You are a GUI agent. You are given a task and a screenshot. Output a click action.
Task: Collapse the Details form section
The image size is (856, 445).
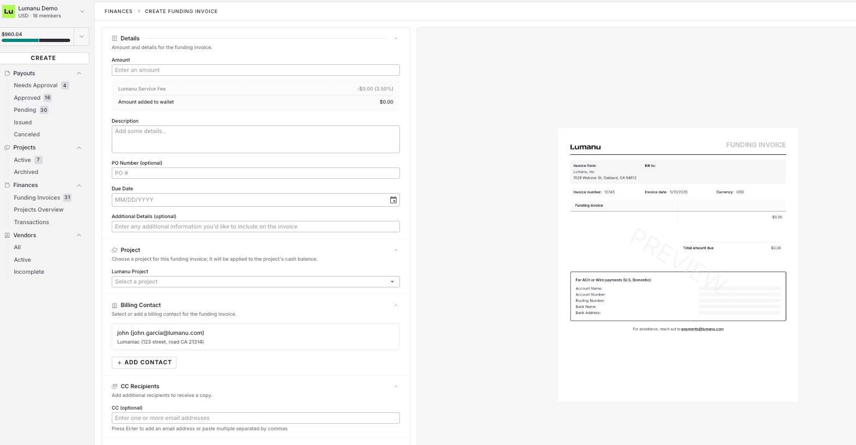click(x=396, y=38)
